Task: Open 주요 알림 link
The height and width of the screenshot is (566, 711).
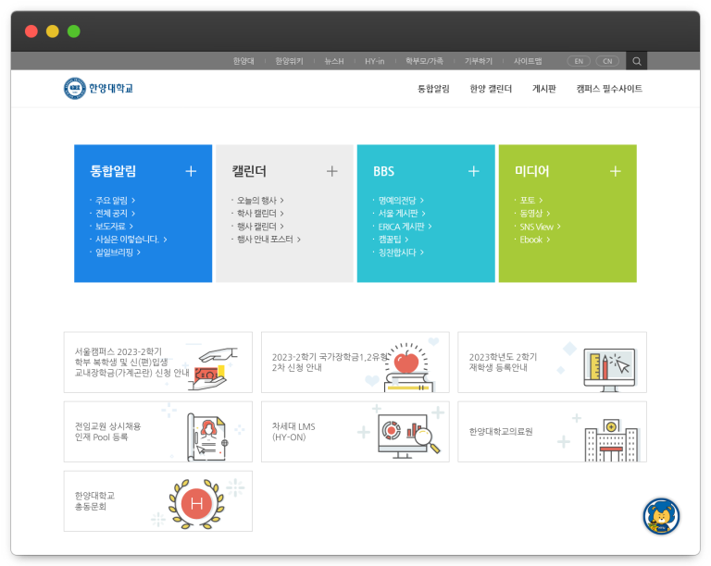Action: point(115,200)
